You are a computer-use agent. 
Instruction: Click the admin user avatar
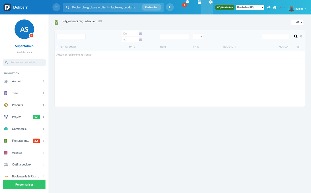click(x=292, y=8)
